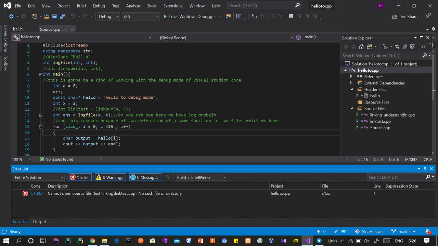The width and height of the screenshot is (438, 246).
Task: Click the Save All toolbar icon
Action: coord(63,16)
